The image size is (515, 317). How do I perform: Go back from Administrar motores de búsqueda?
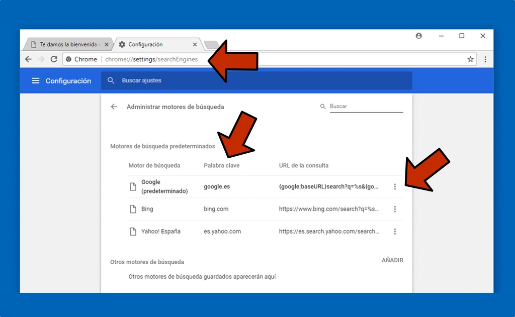(114, 107)
